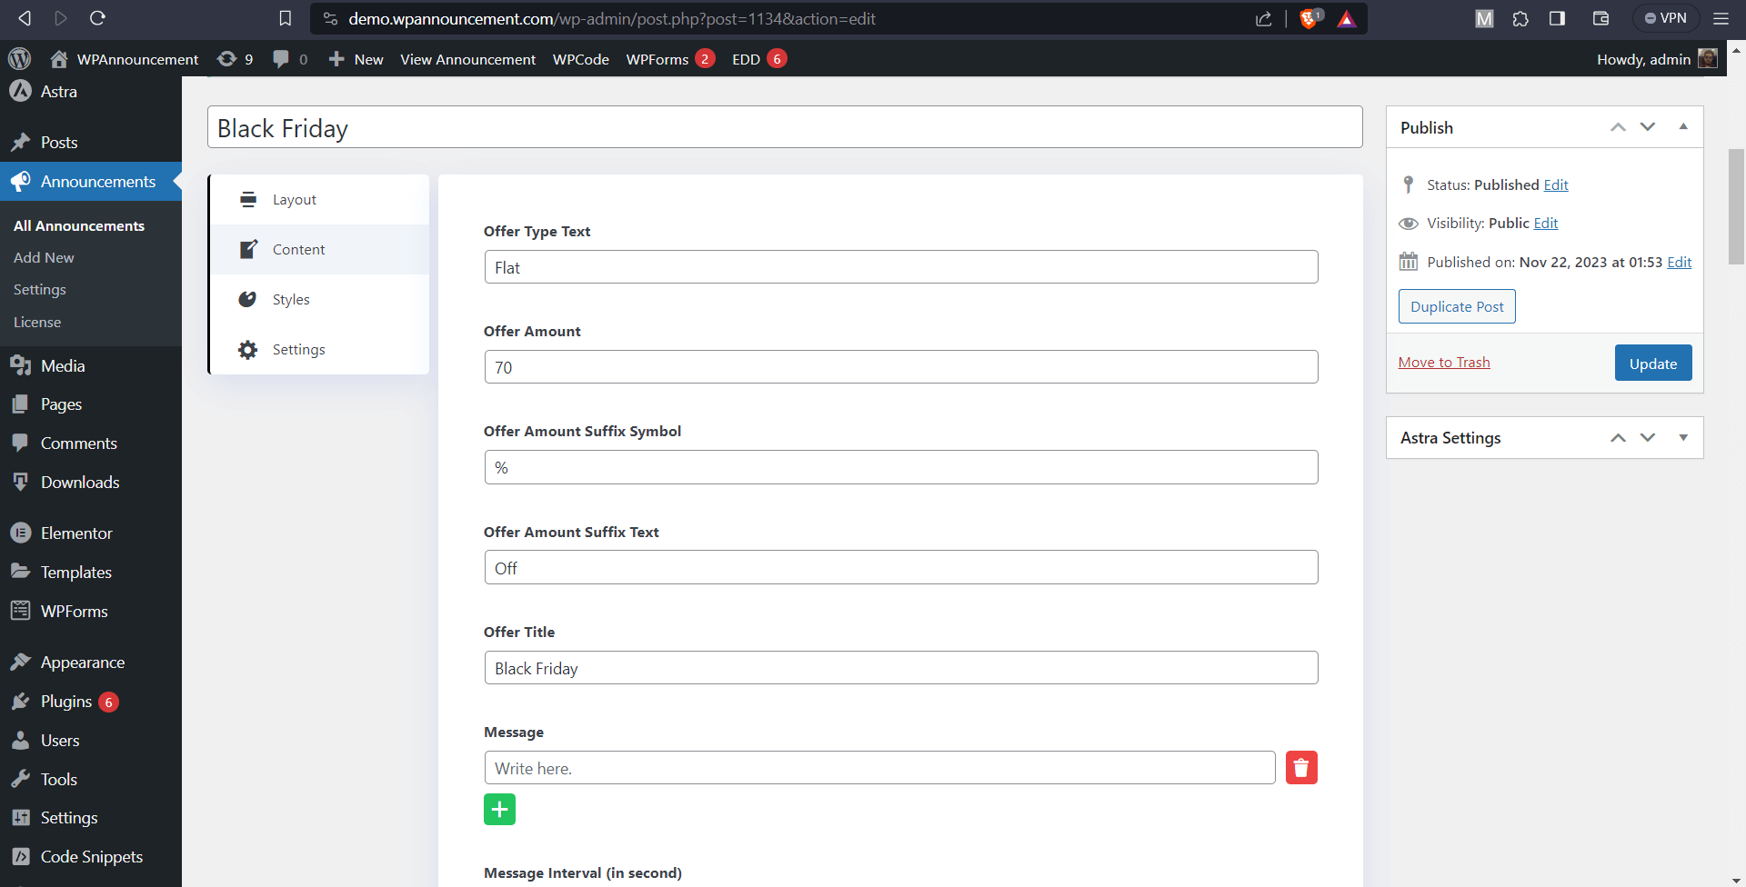Open WPForms admin bar menu
This screenshot has height=887, width=1746.
[x=670, y=59]
